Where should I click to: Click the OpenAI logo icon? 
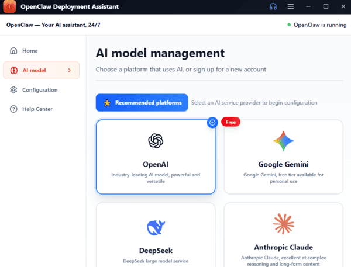[156, 141]
